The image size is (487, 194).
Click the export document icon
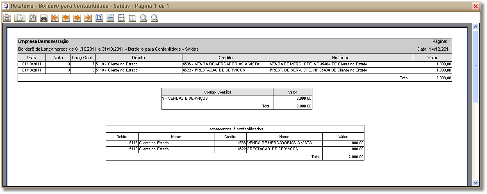(19, 18)
